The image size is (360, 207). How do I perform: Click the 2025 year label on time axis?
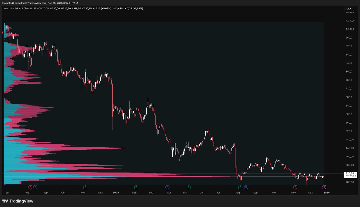point(116,193)
